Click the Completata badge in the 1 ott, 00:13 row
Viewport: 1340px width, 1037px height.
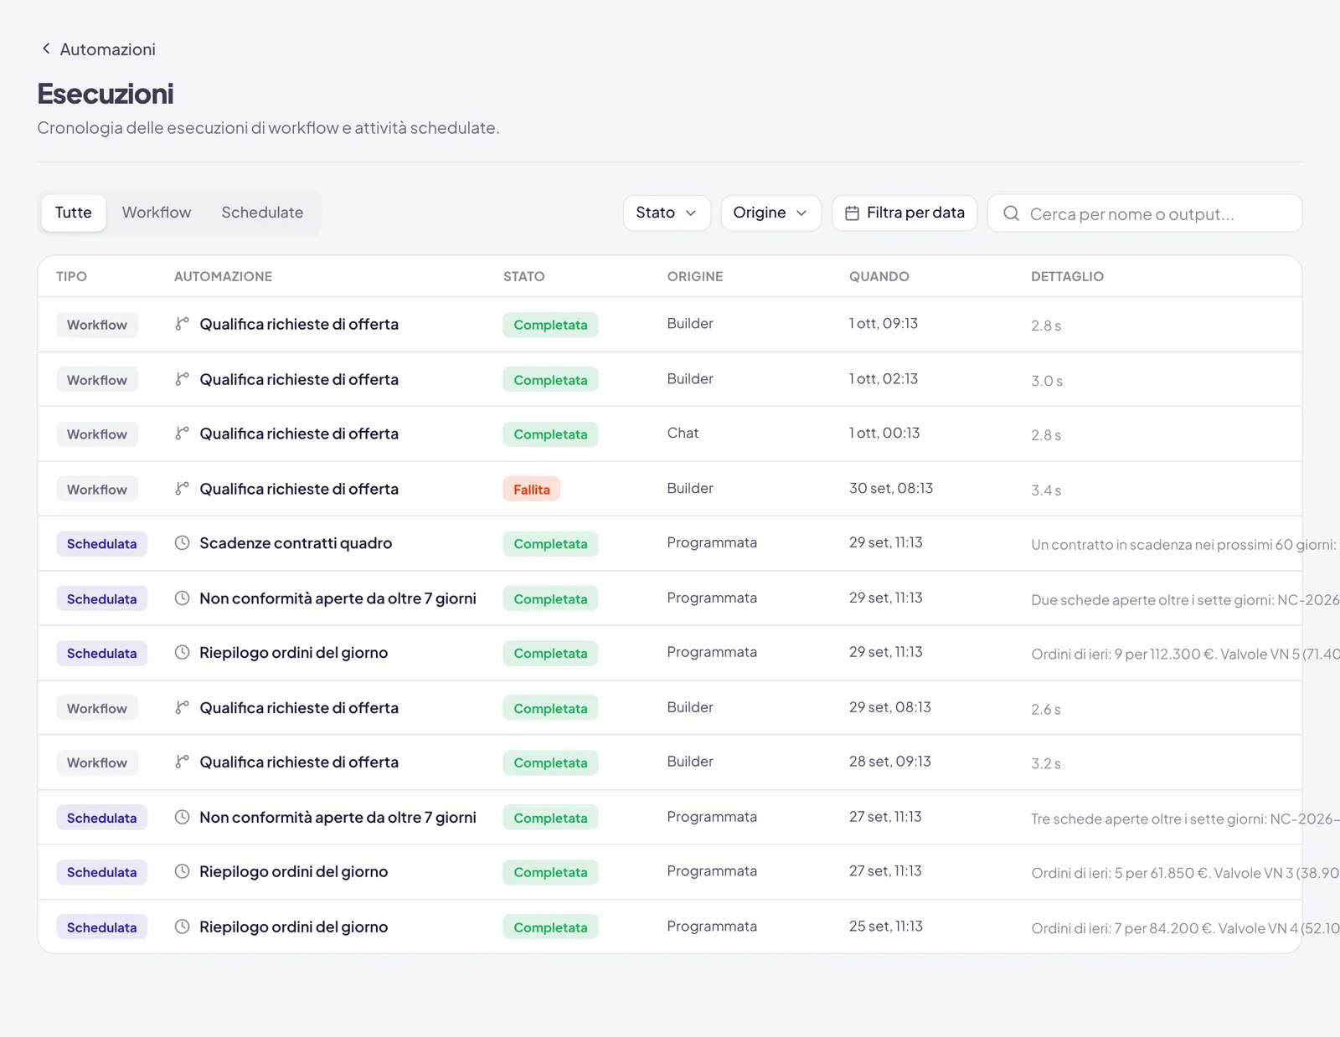tap(550, 434)
